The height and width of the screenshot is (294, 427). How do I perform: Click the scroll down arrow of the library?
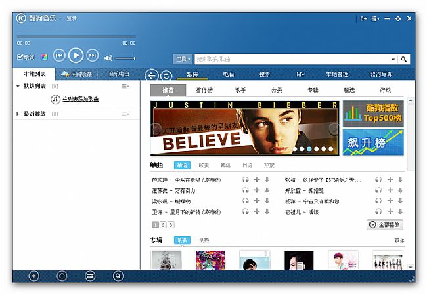[411, 267]
